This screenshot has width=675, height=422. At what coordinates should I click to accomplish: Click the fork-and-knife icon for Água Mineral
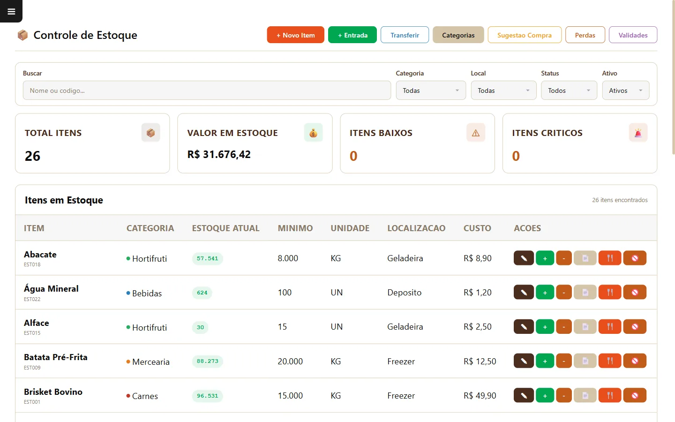pos(610,292)
